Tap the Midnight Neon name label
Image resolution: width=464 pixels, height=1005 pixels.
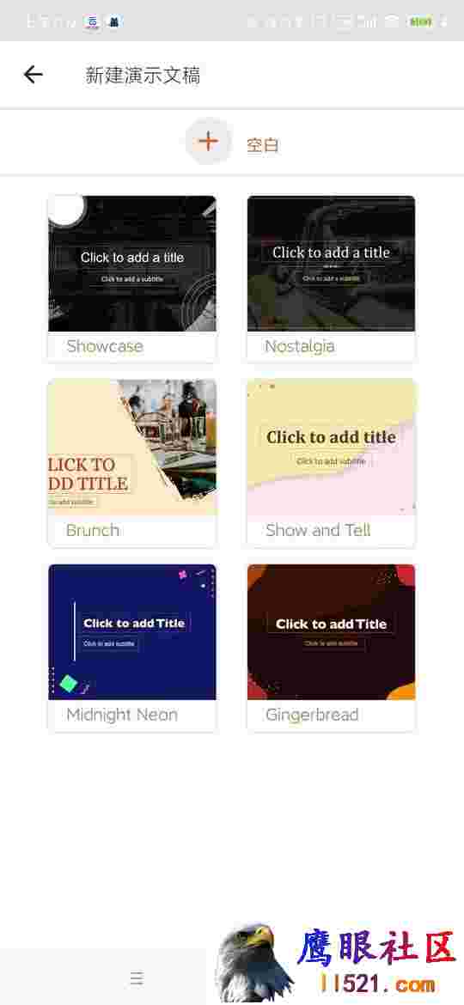point(122,715)
